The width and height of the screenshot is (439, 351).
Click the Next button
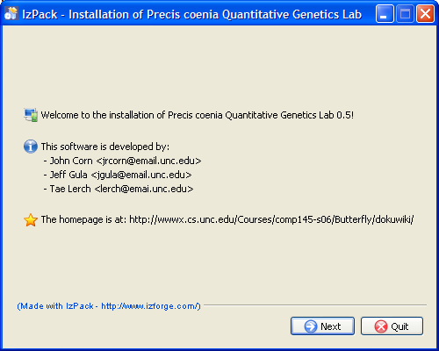(x=322, y=326)
